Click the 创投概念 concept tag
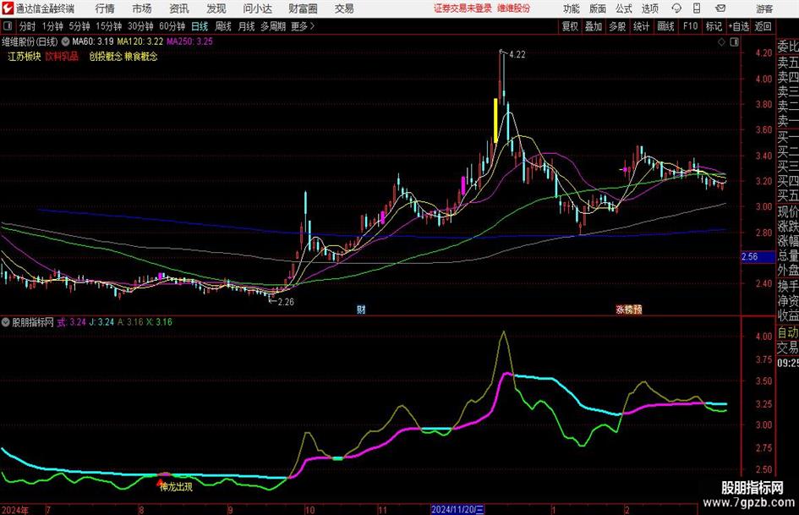799x515 pixels. 106,56
